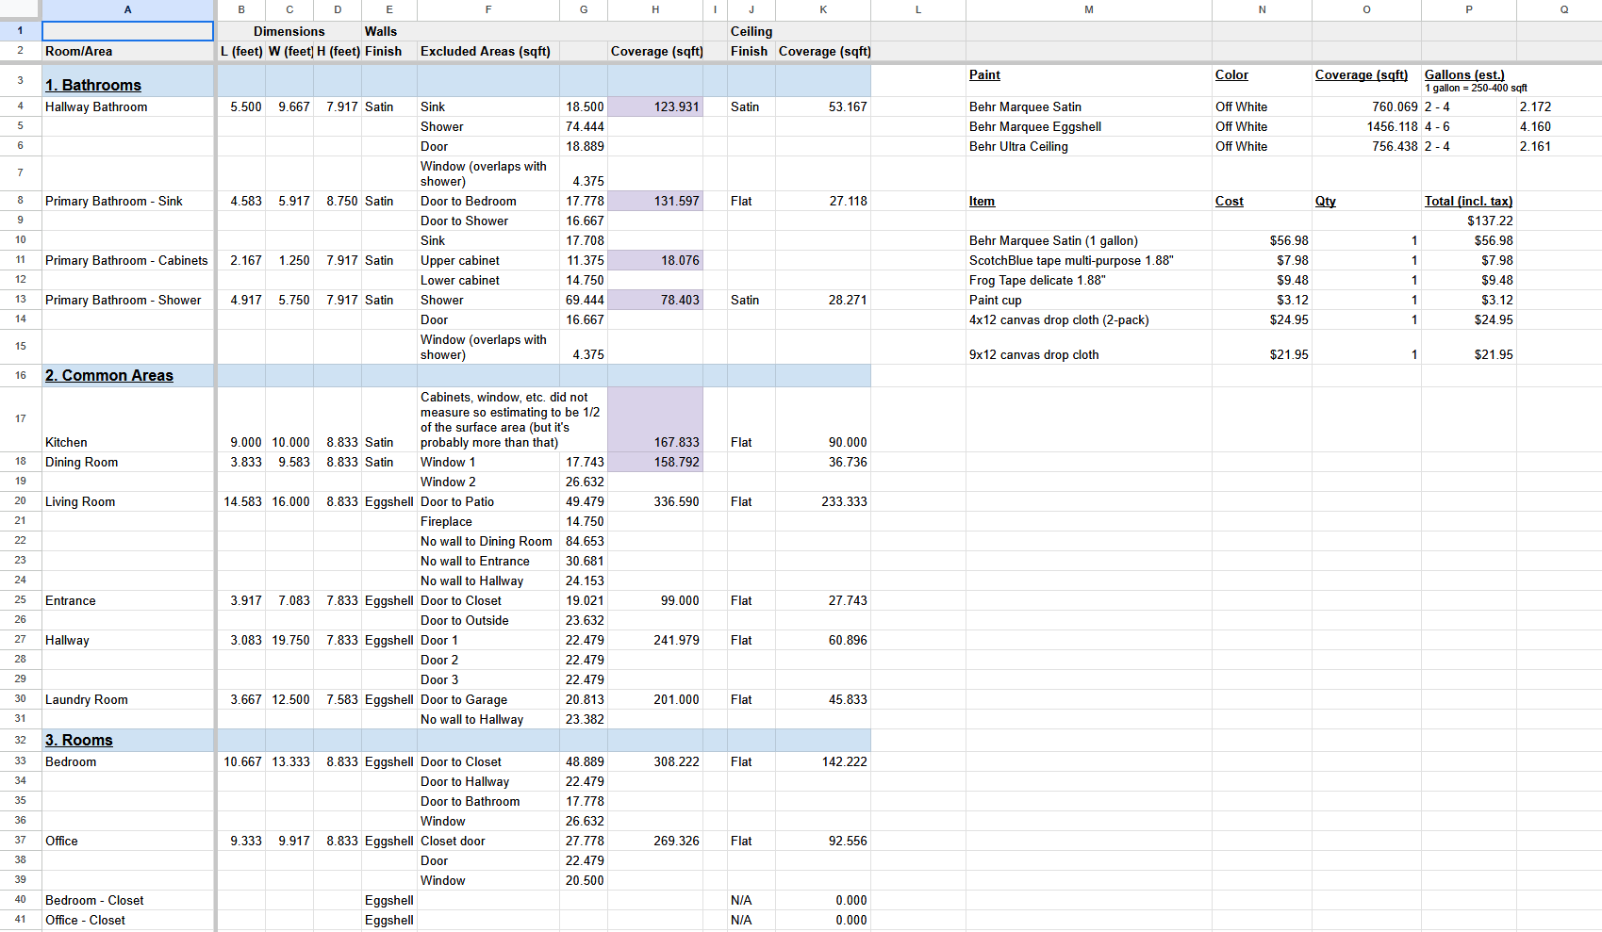Select column H header
Screen dimensions: 1602x932
[654, 9]
